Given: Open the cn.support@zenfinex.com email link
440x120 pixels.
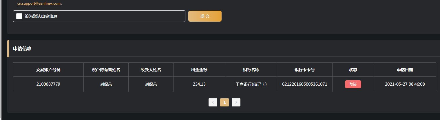Looking at the screenshot, I should 39,4.
